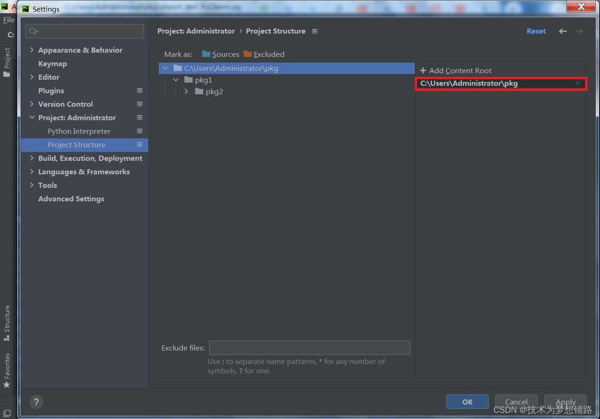Select Project Structure page
This screenshot has height=419, width=600.
click(84, 144)
